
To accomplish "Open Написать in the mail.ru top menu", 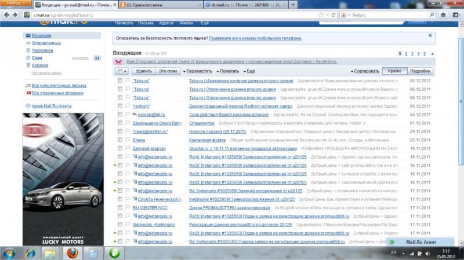I will click(x=124, y=23).
